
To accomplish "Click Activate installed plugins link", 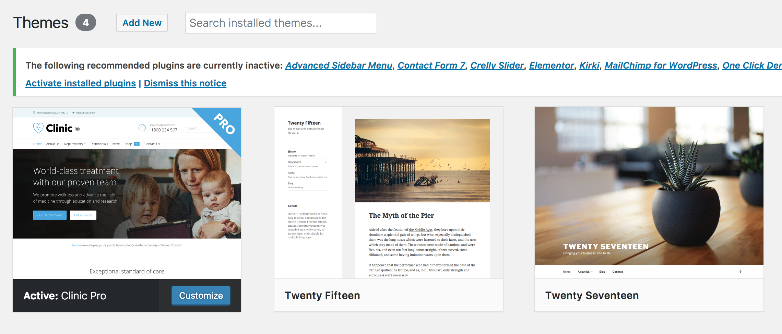I will click(81, 83).
